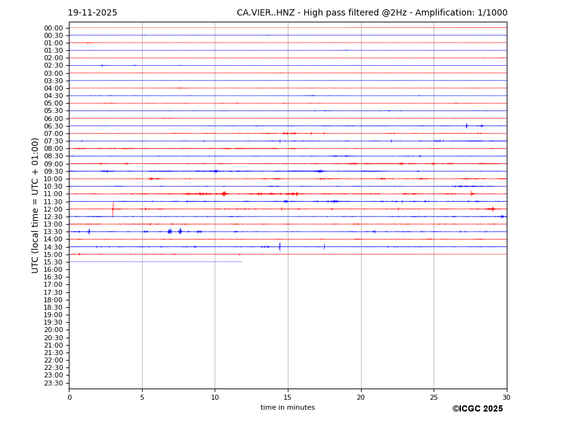Click the red burst on the 11:00 trace
Viewport: 575px width, 432px height.
224,194
